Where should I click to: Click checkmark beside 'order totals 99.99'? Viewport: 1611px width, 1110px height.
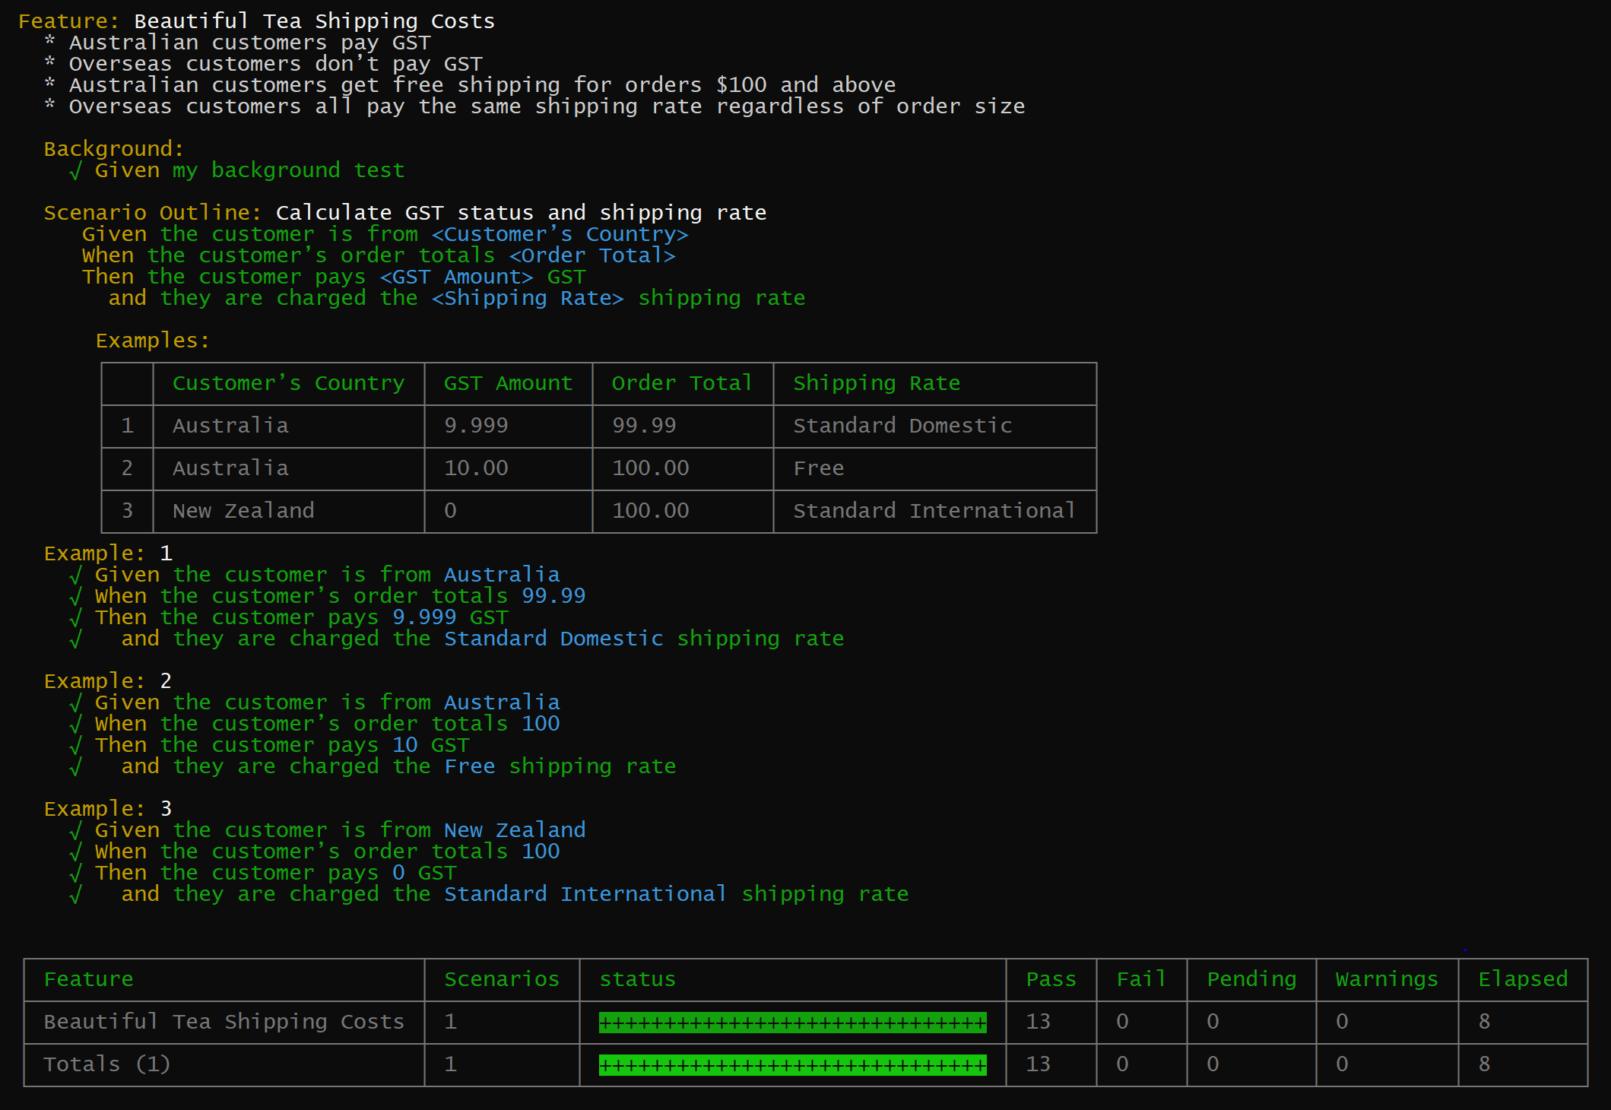pos(75,597)
